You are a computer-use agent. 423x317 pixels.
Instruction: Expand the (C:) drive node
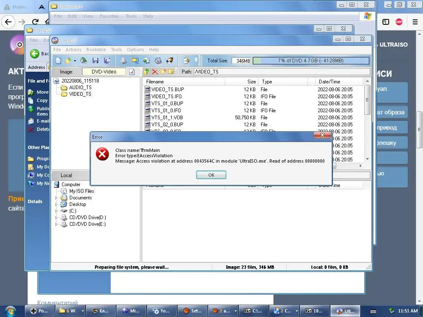click(x=56, y=211)
